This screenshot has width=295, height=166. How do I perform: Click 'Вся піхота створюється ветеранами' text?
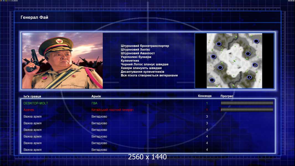pos(149,75)
